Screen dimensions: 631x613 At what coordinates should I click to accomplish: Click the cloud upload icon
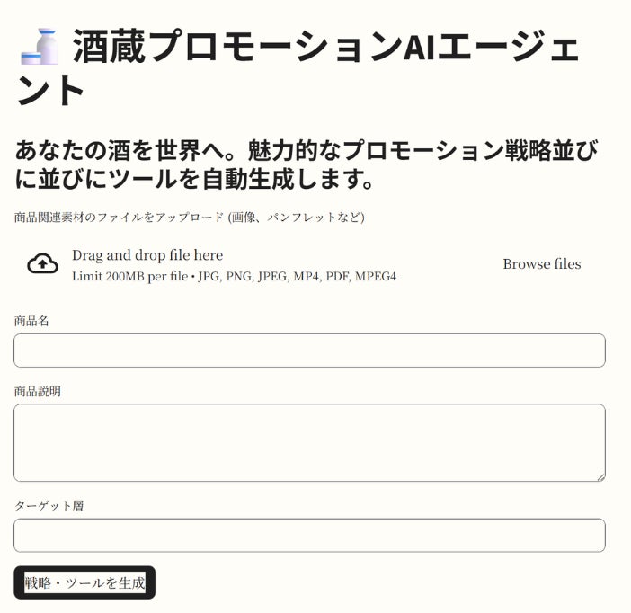[42, 264]
